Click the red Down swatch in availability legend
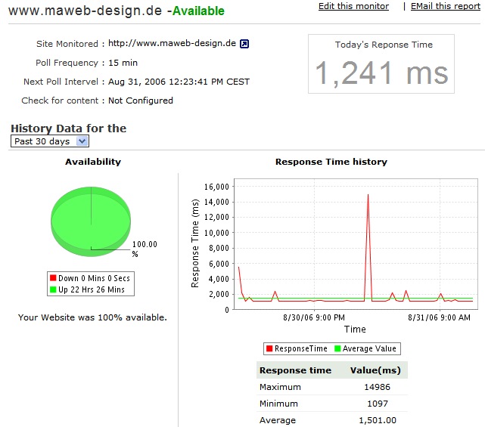 (53, 278)
